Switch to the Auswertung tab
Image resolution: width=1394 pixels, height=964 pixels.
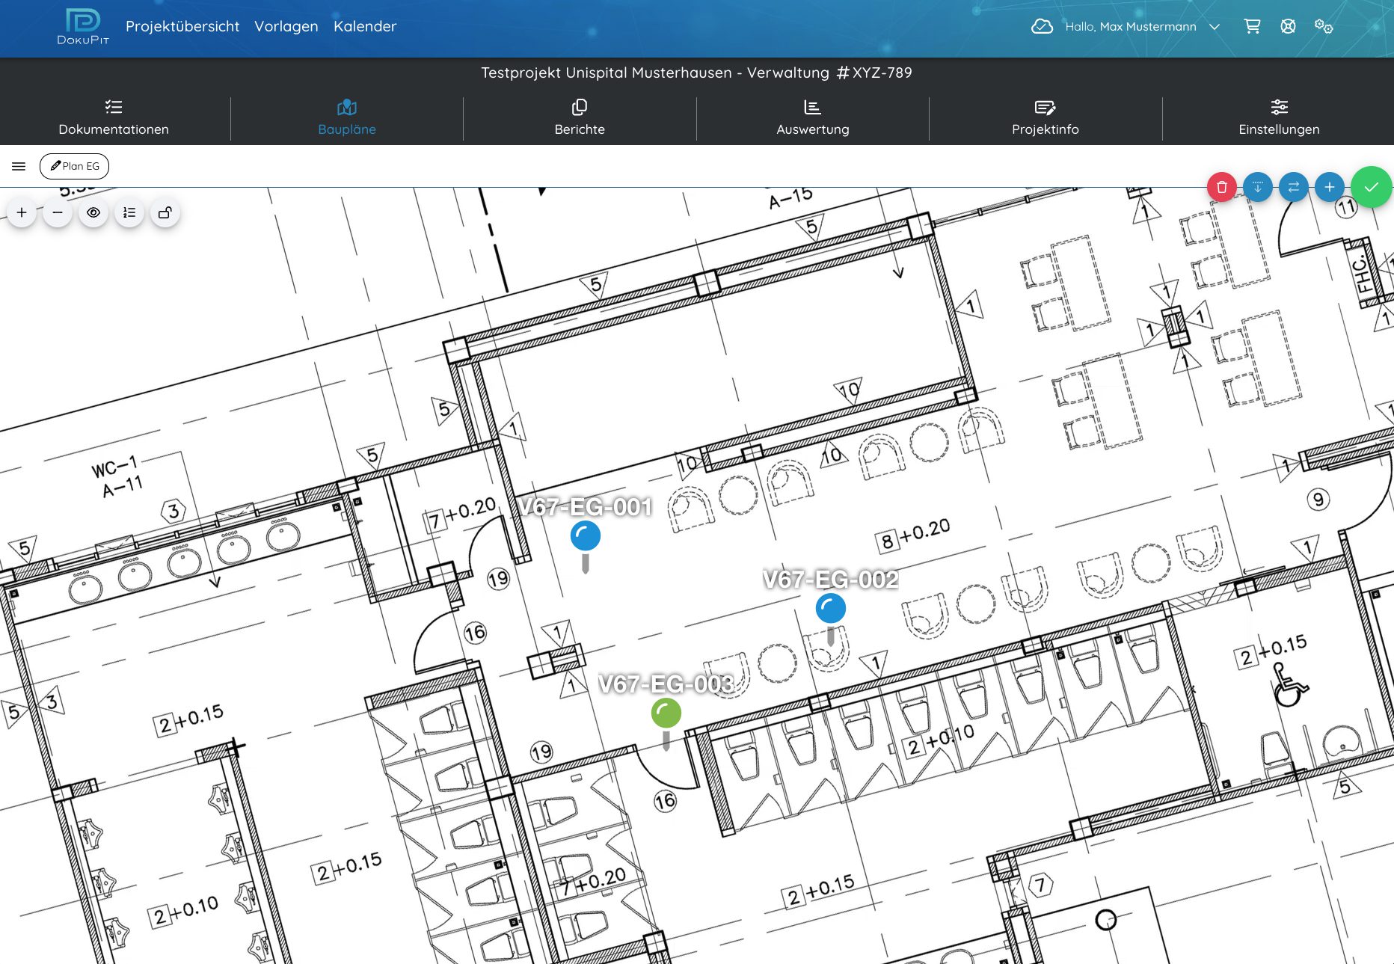point(813,117)
